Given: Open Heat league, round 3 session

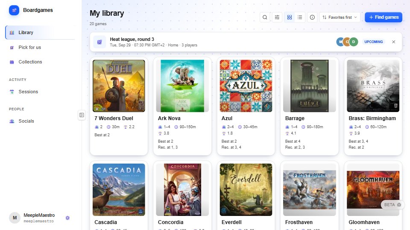Looking at the screenshot, I should [132, 39].
